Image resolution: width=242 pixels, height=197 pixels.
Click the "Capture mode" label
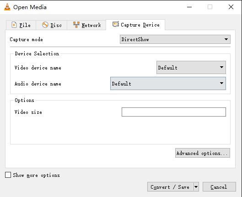click(26, 39)
